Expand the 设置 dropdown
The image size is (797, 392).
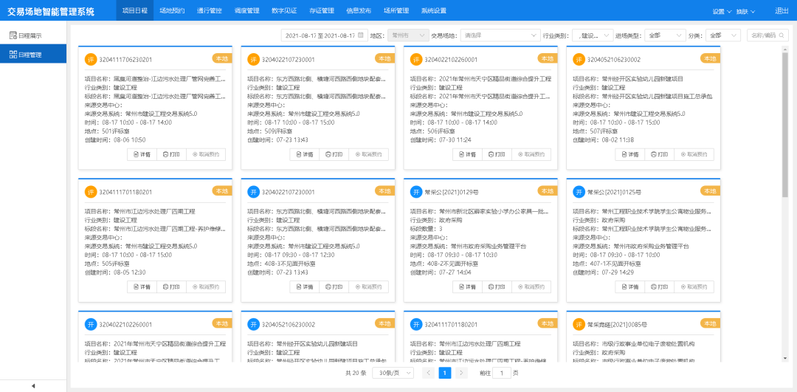[x=721, y=11]
